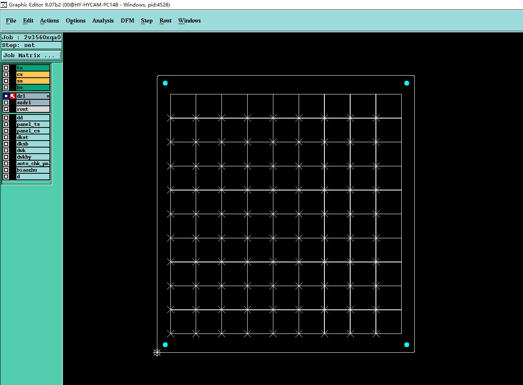523x385 pixels.
Task: Select the bs layer name
Action: (x=33, y=87)
